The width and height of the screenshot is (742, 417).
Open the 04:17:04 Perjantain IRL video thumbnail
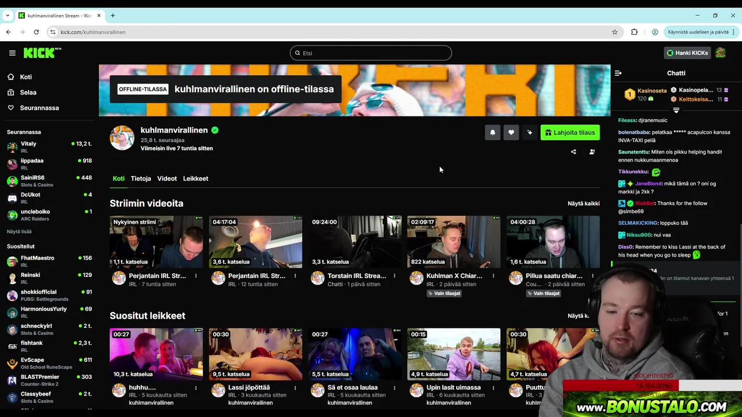[x=256, y=242]
